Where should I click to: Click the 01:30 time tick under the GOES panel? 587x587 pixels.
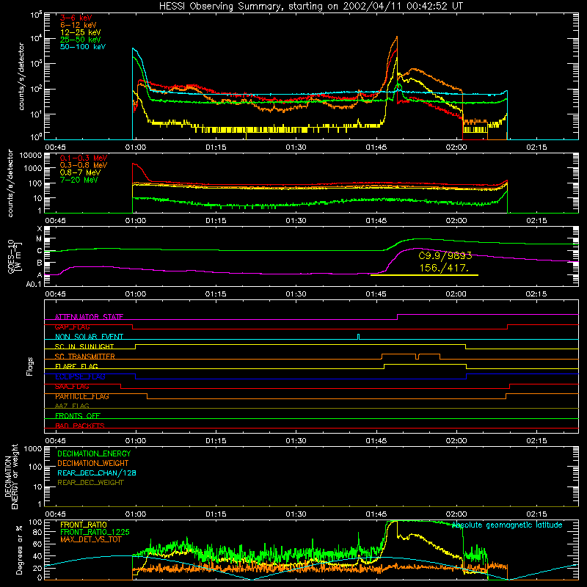click(296, 294)
